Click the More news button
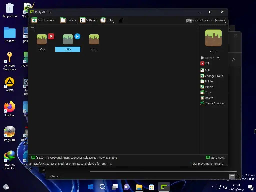Image resolution: width=256 pixels, height=192 pixels. (215, 158)
